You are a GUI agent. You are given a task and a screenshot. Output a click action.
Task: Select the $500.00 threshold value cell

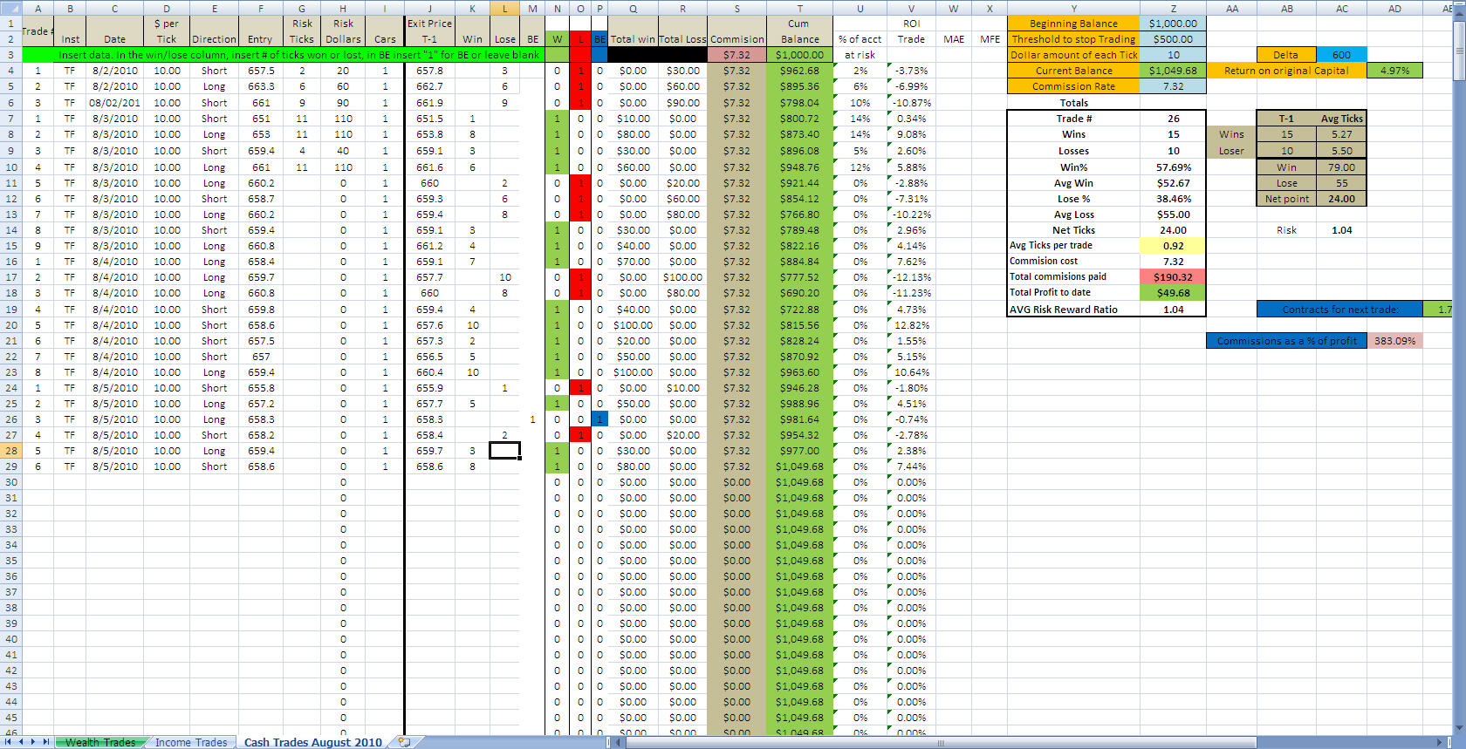1173,39
